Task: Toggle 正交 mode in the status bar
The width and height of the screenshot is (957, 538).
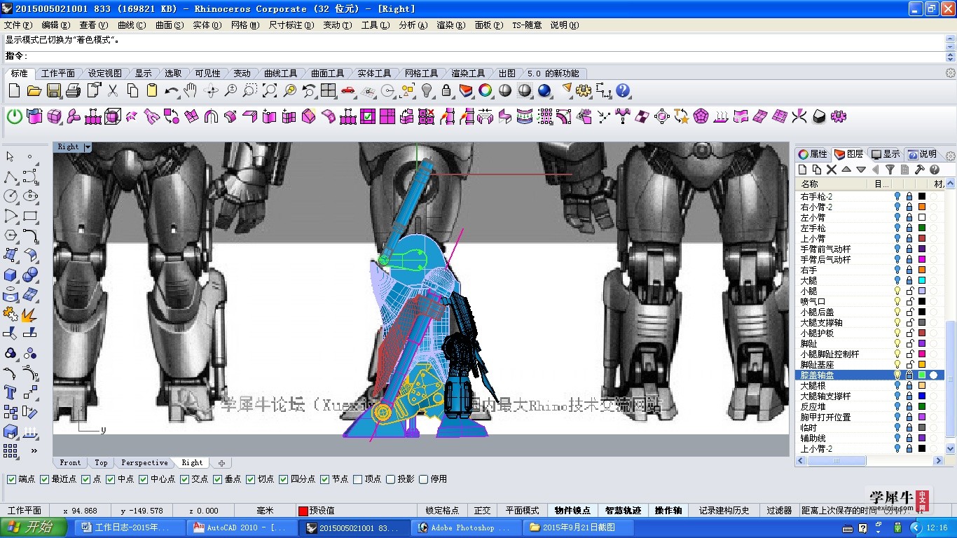Action: [482, 511]
